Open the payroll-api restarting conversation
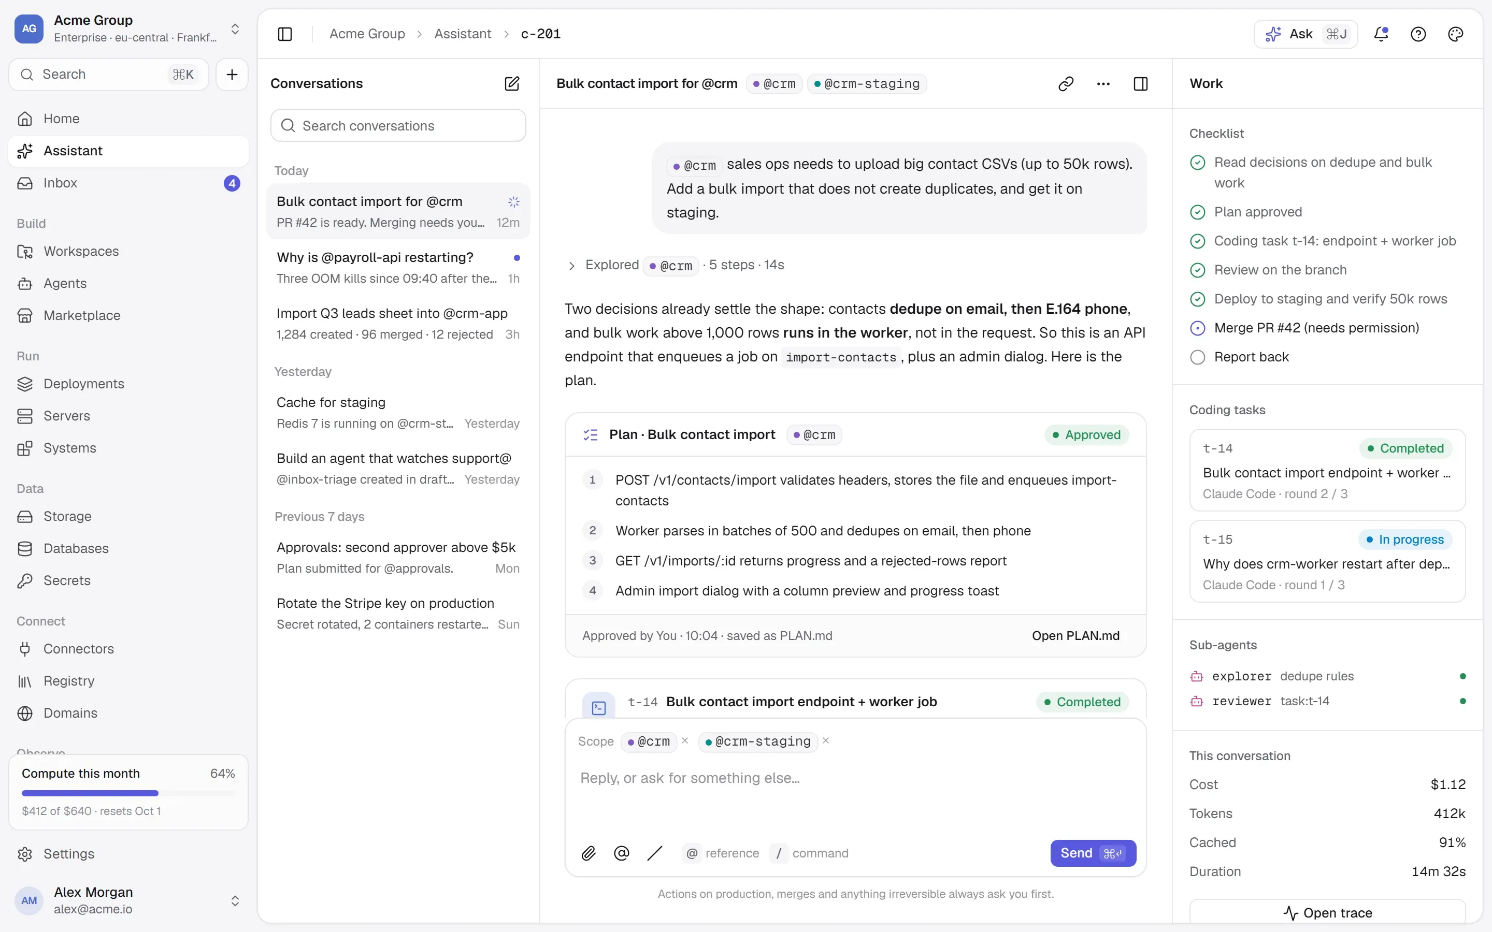Screen dimensions: 1492x932 (x=398, y=267)
